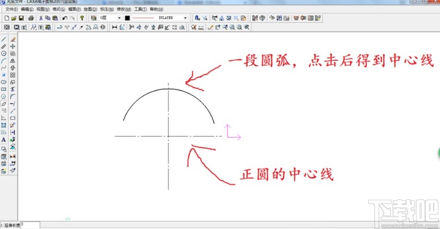The image size is (440, 229).
Task: Select the Rectangle drawing tool
Action: [4, 89]
